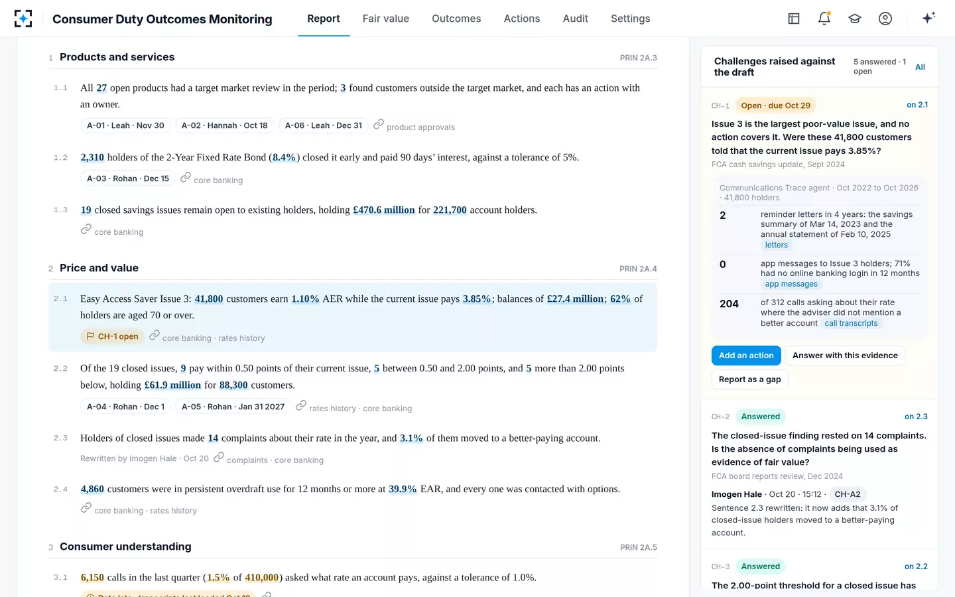Jump to sentence via 'on 2.2' link
Screen dimensions: 955x597
click(x=916, y=566)
